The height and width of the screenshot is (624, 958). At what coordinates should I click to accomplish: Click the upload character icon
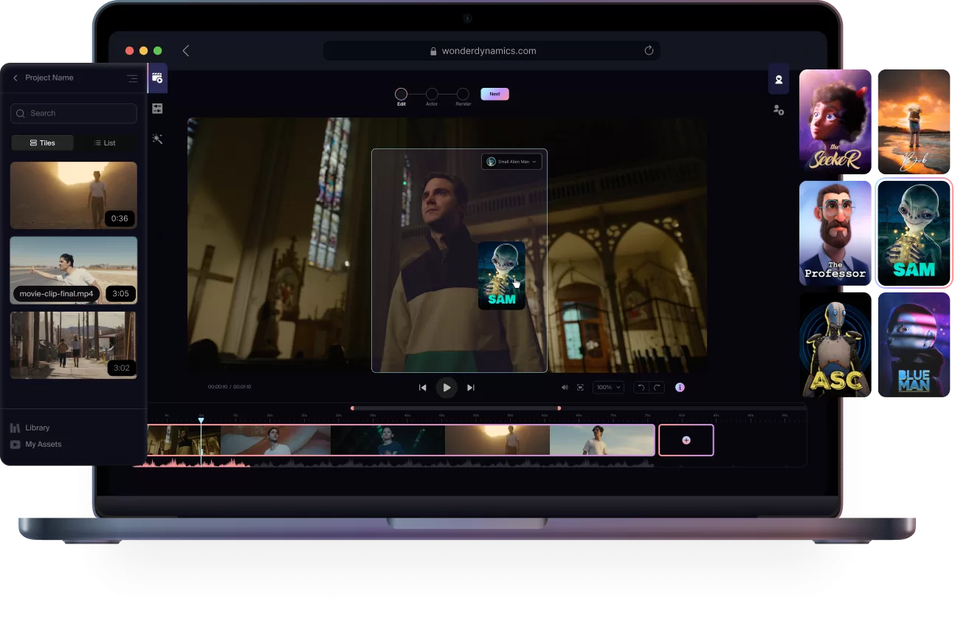(779, 110)
